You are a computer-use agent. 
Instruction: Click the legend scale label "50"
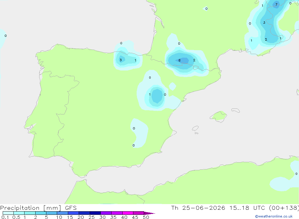146,217
